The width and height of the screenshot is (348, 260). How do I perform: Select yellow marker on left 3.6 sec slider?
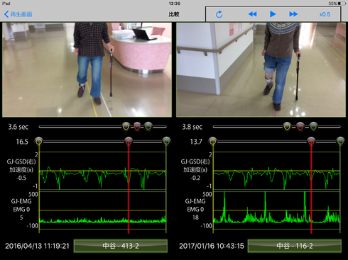click(126, 127)
